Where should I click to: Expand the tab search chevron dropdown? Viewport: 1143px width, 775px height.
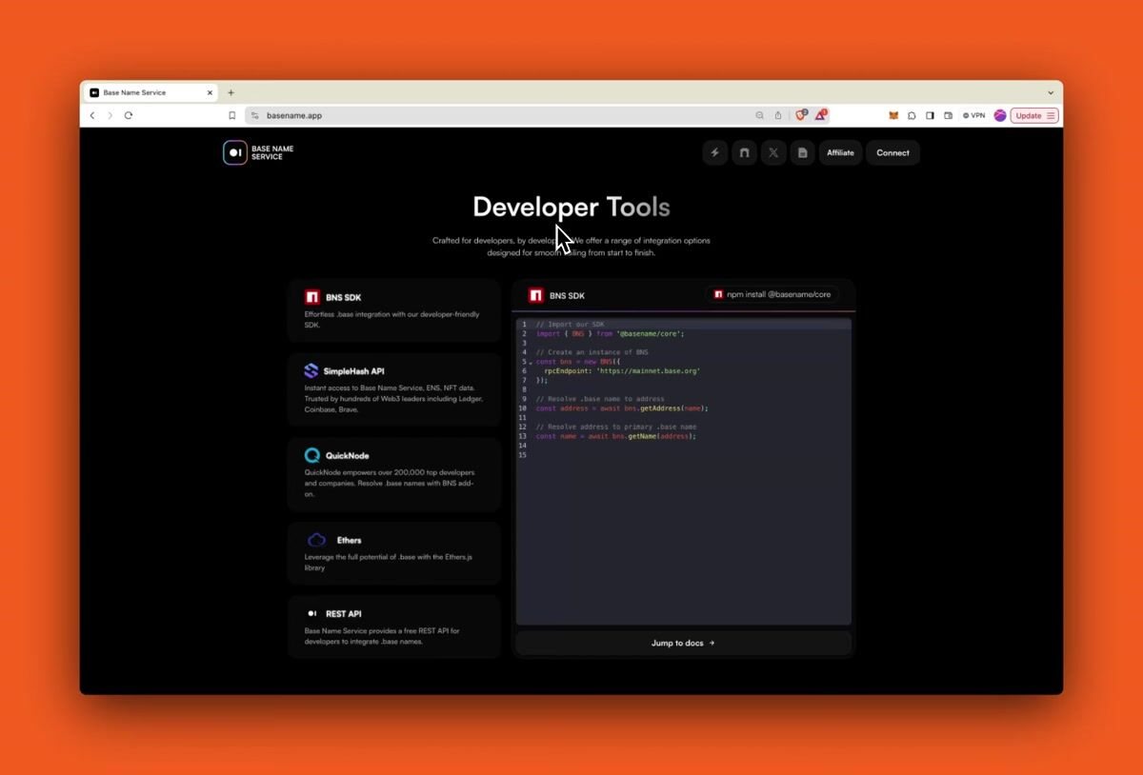(x=1051, y=92)
